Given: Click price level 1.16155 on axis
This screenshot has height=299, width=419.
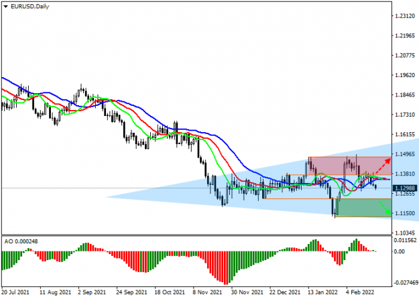Looking at the screenshot, I should [x=405, y=134].
